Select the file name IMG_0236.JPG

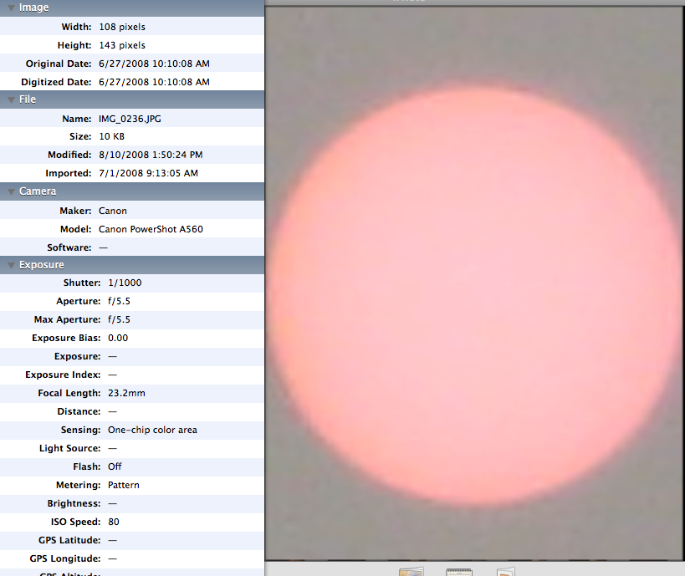(x=130, y=119)
